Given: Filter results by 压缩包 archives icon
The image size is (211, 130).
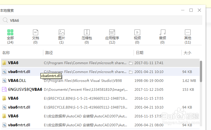Looking at the screenshot, I should click(87, 32).
